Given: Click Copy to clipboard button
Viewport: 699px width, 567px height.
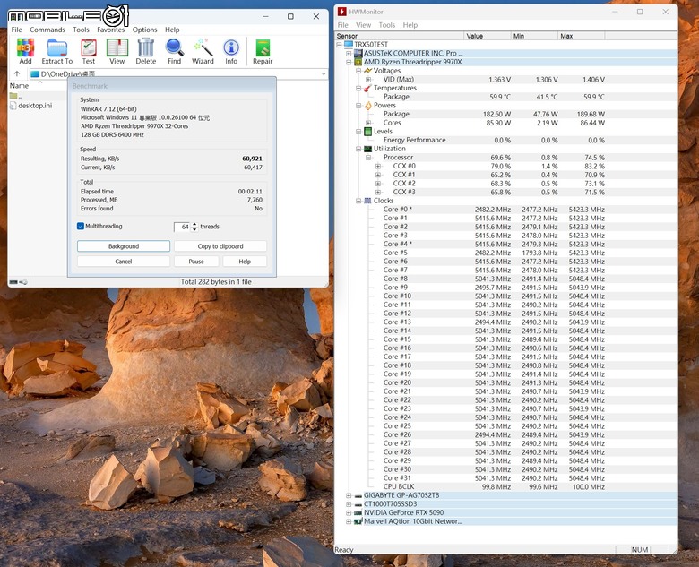Looking at the screenshot, I should (220, 246).
